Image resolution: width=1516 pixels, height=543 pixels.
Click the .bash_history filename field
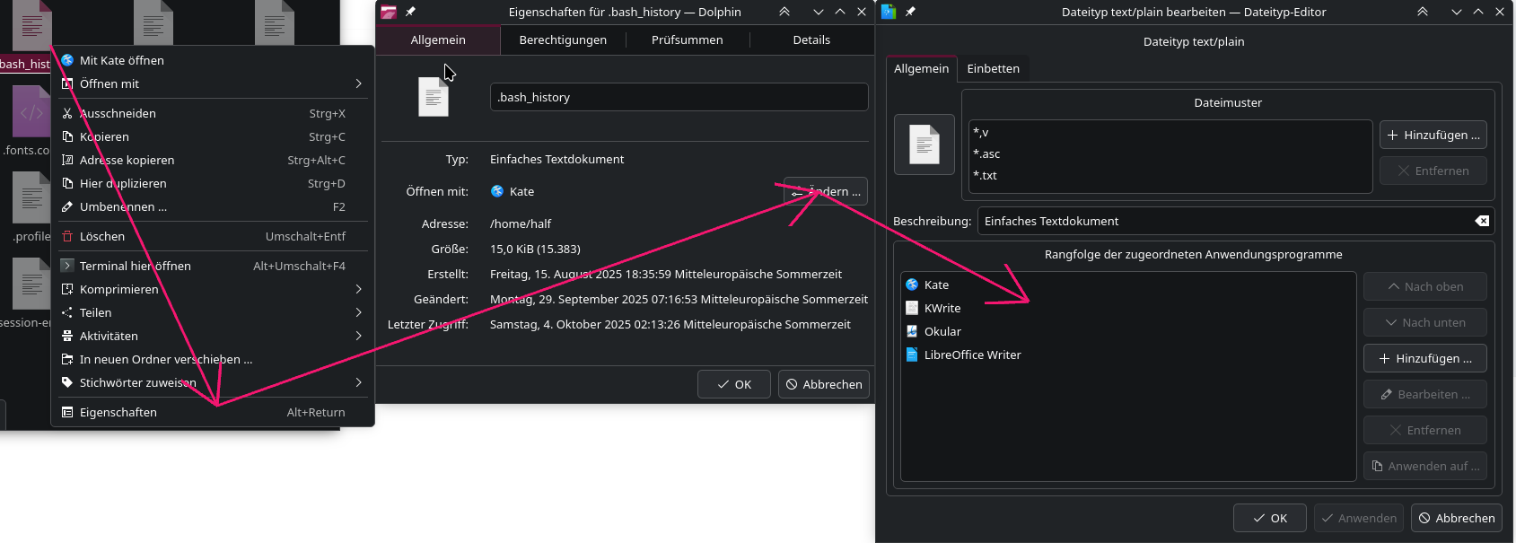point(679,97)
